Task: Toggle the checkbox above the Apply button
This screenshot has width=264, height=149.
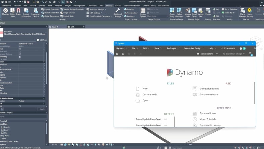Action: point(20,106)
